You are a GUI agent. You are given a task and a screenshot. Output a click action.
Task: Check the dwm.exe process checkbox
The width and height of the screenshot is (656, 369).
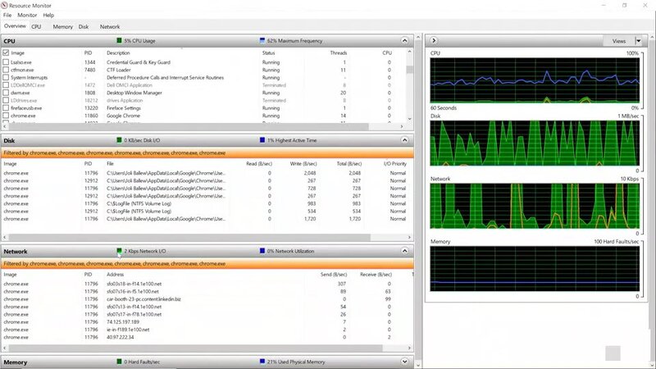point(7,93)
